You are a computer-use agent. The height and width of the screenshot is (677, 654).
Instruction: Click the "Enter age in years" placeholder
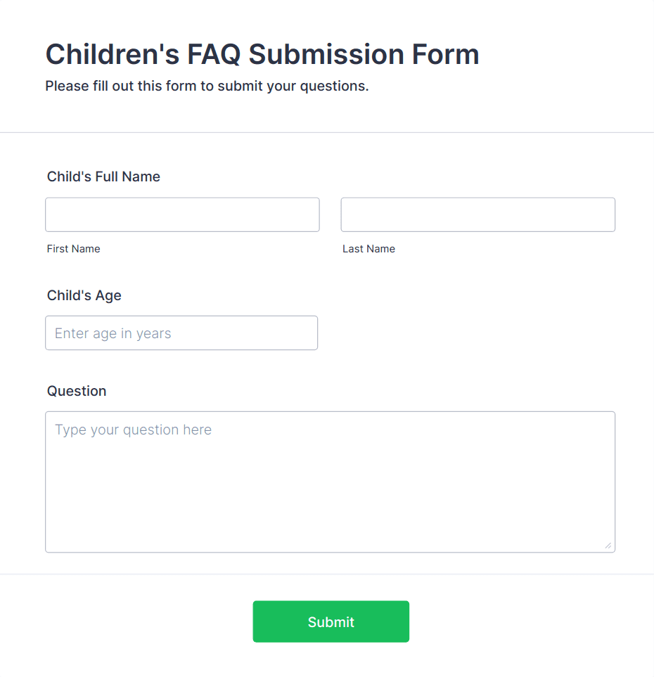click(113, 333)
